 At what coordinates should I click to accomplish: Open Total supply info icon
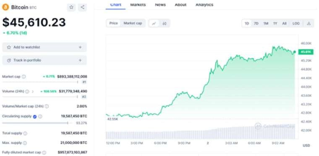[x=25, y=133]
